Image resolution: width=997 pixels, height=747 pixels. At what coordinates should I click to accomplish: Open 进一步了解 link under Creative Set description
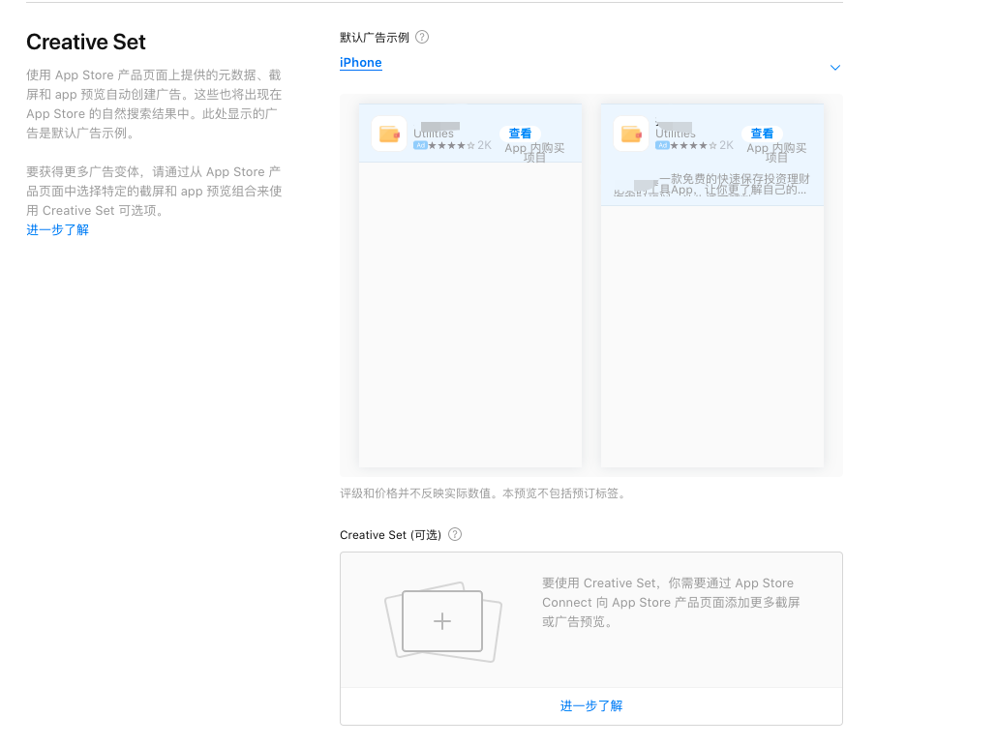57,229
